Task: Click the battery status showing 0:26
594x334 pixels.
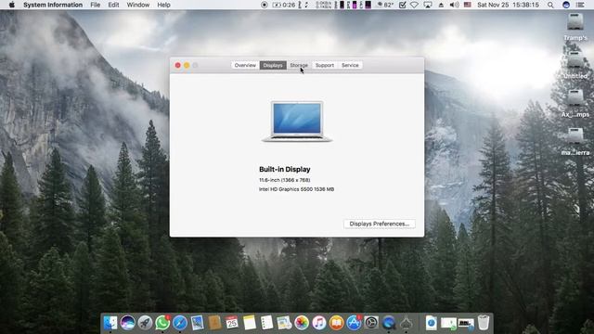Action: click(284, 5)
